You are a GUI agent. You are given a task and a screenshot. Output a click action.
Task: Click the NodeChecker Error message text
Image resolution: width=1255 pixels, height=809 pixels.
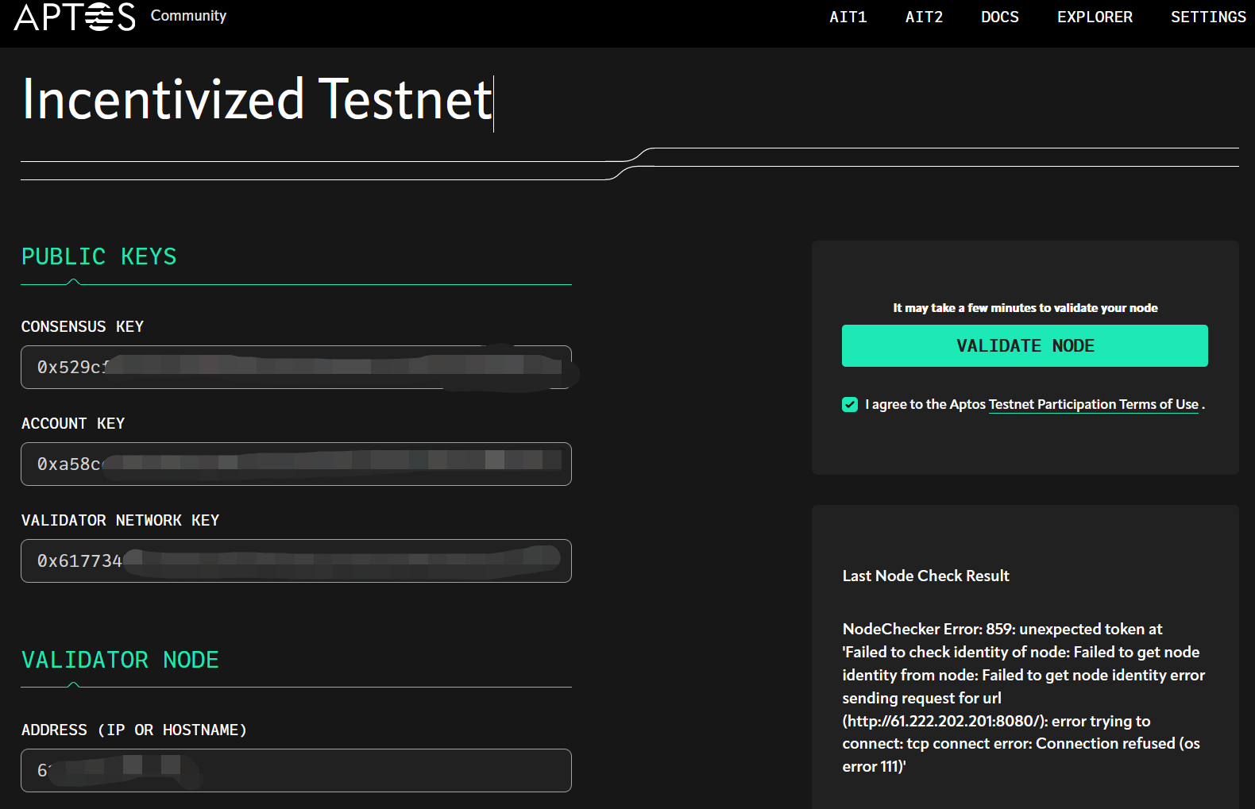pos(1024,698)
